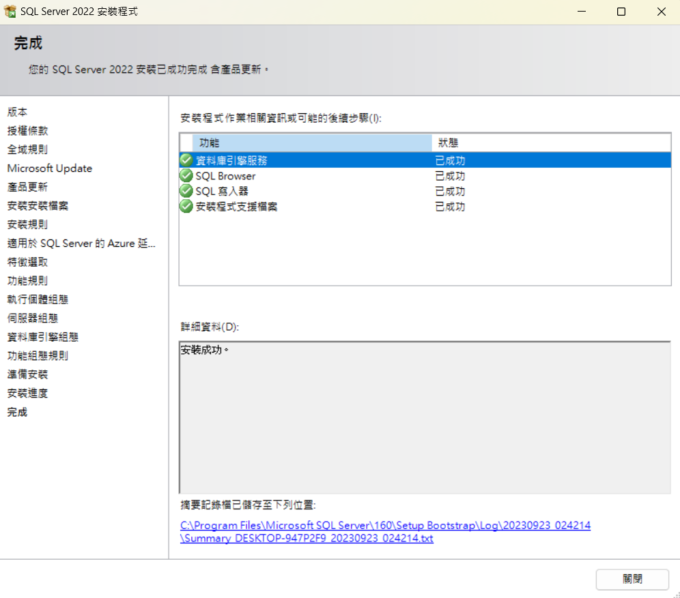Sort by the 狀態 column header
Image resolution: width=680 pixels, height=598 pixels.
click(x=551, y=143)
